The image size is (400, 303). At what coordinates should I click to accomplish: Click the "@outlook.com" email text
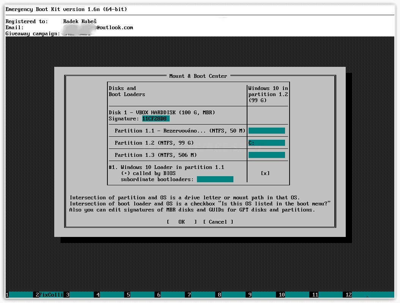(115, 28)
